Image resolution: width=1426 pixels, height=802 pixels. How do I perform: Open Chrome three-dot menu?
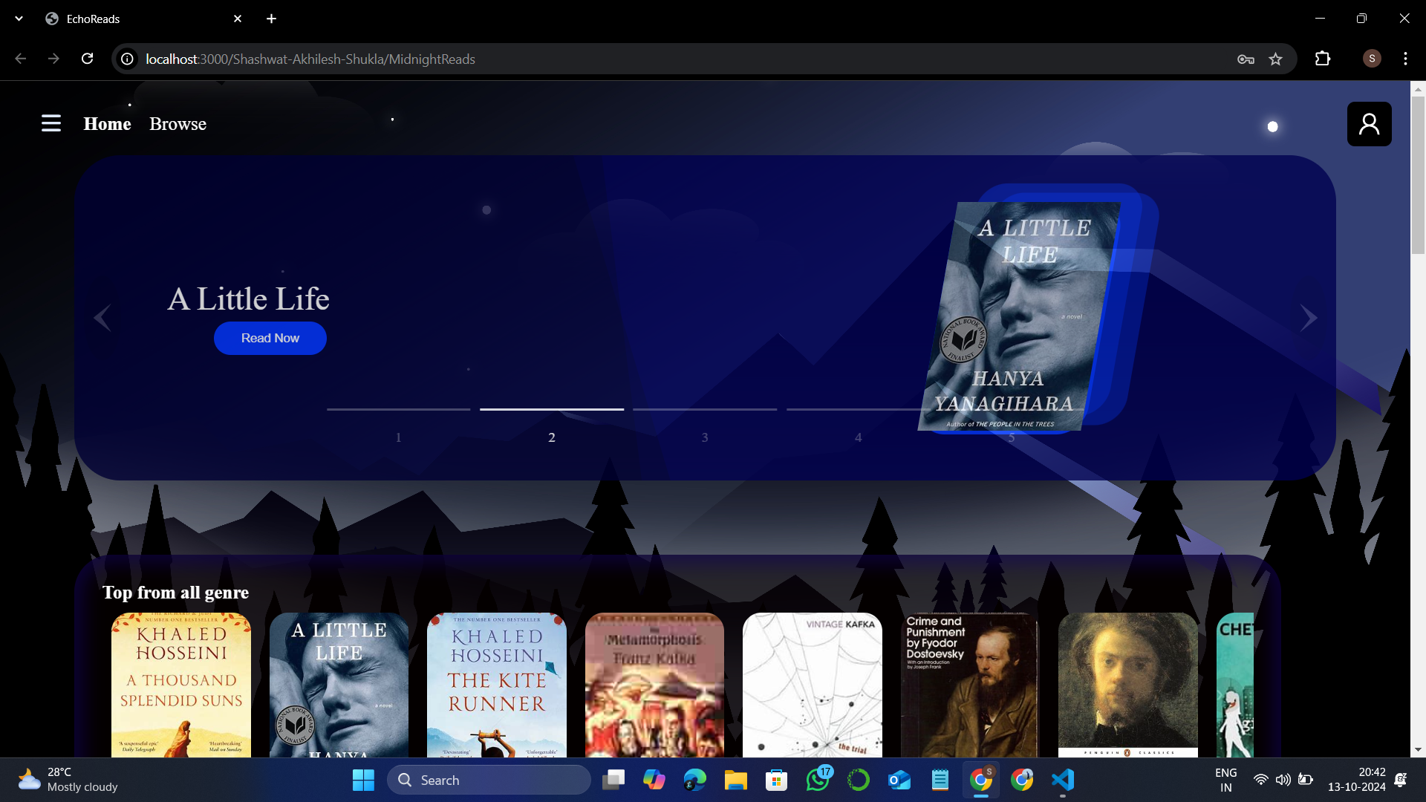tap(1405, 59)
